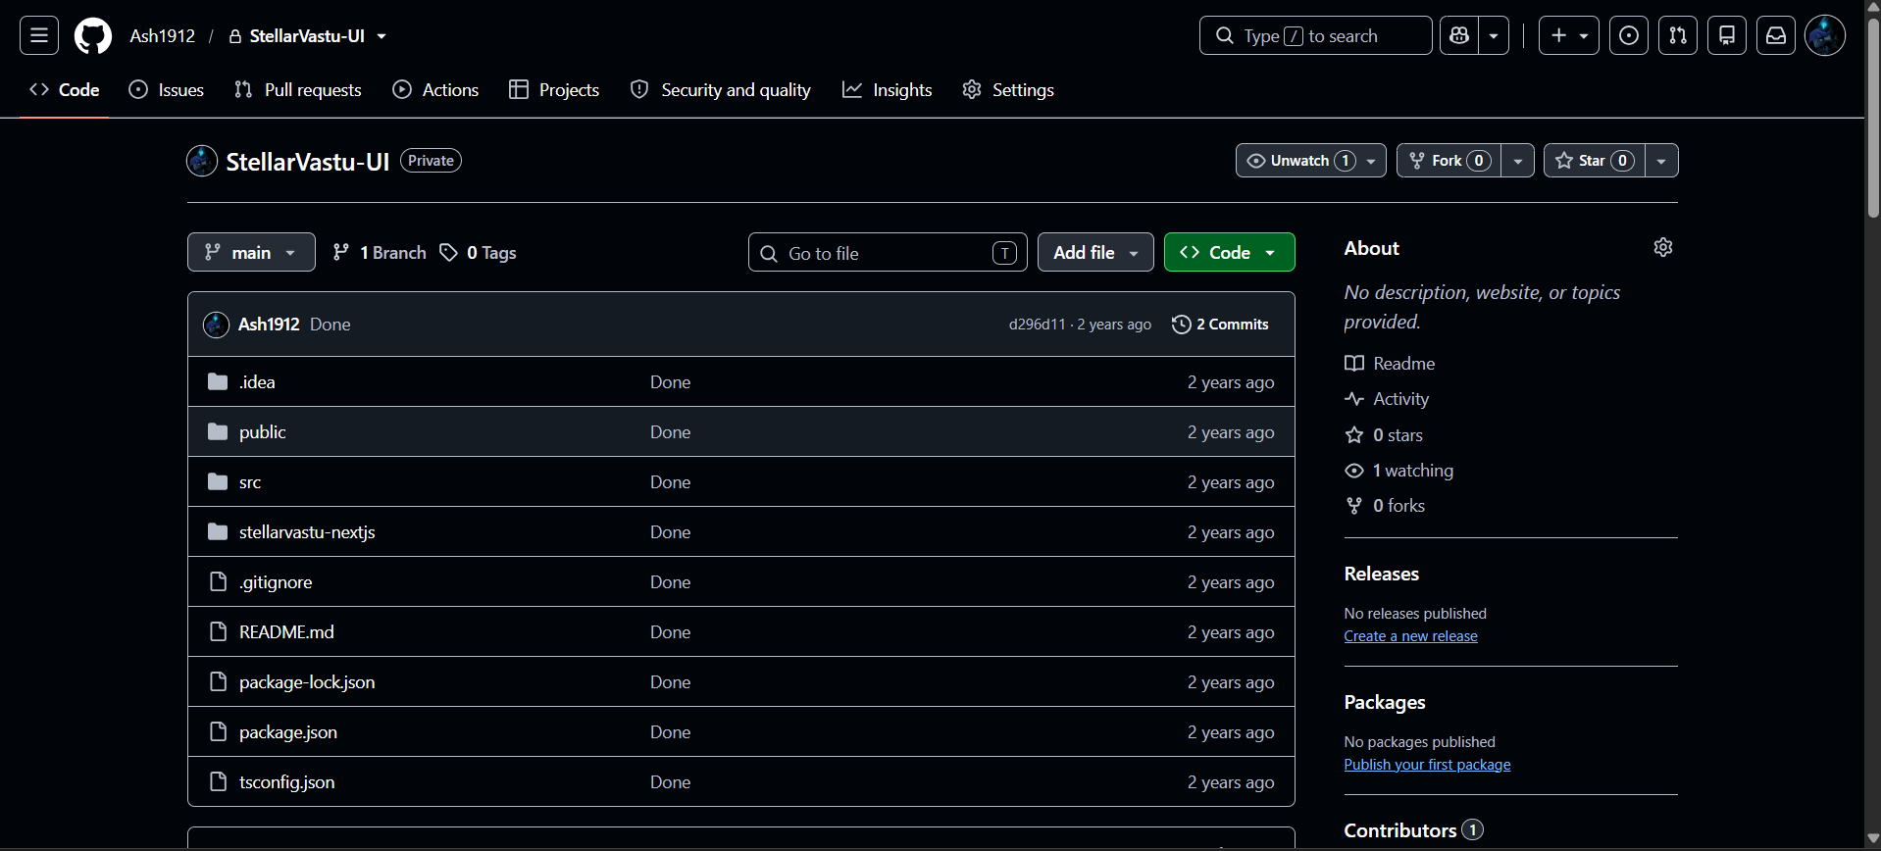Open the latest commit message Done

click(330, 325)
